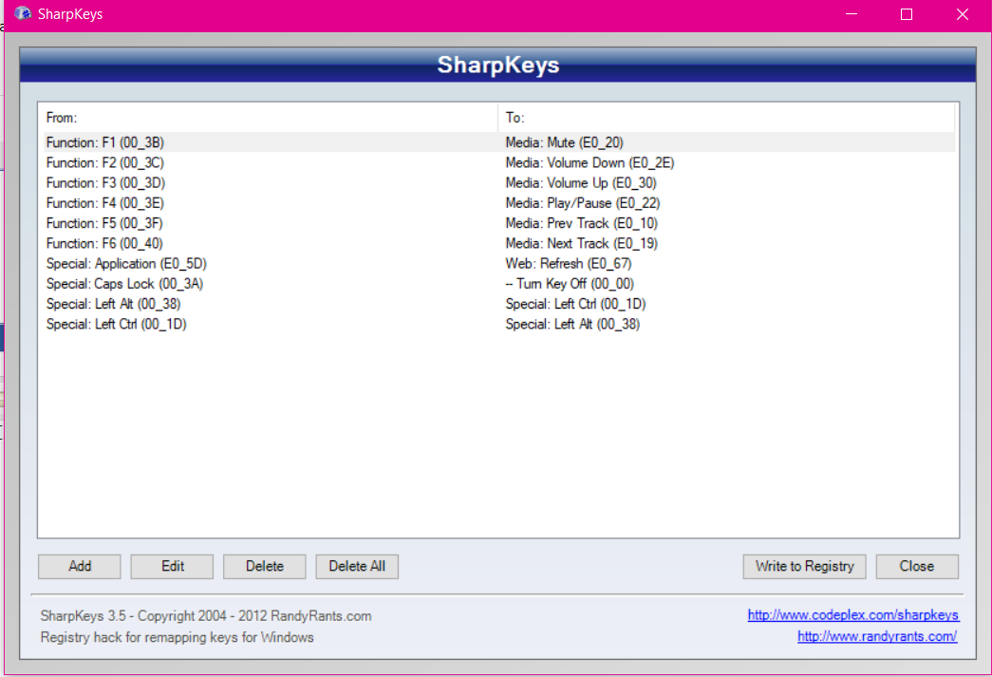Viewport: 992px width, 677px height.
Task: Click Special: Left Ctrl (00_1D) in To column
Action: [575, 305]
